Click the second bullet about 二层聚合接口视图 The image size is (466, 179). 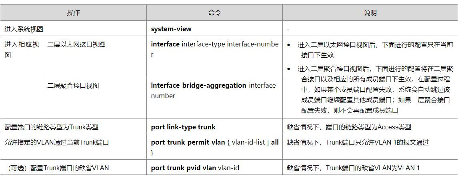[x=375, y=89]
